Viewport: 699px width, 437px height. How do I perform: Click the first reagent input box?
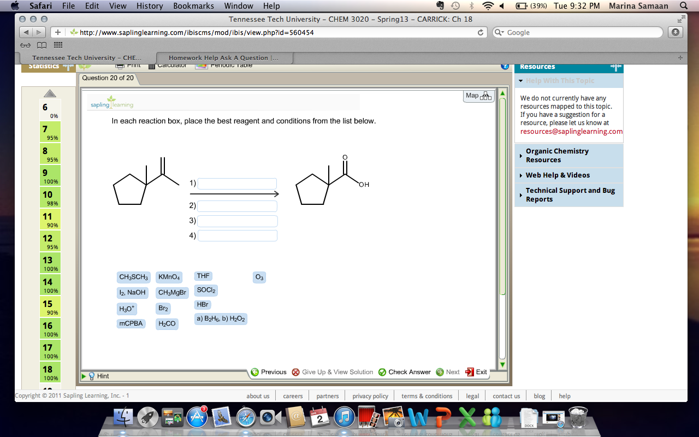238,184
